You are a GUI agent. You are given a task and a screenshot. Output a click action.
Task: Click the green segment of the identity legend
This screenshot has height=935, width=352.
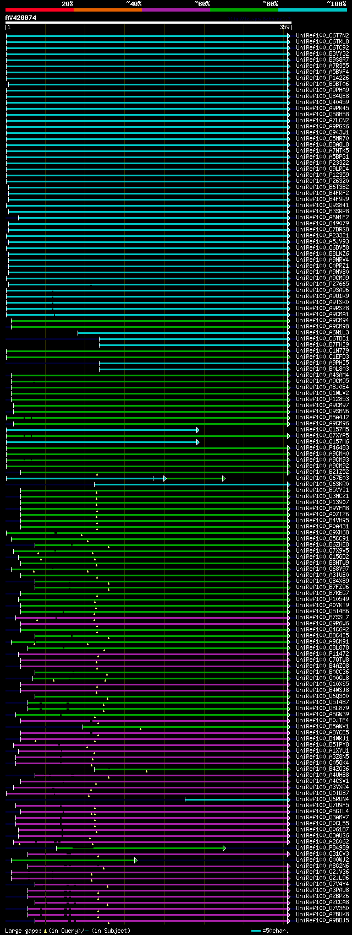[244, 10]
